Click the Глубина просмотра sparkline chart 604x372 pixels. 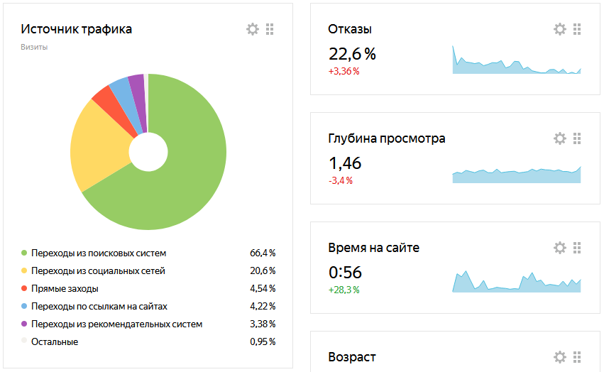click(517, 175)
